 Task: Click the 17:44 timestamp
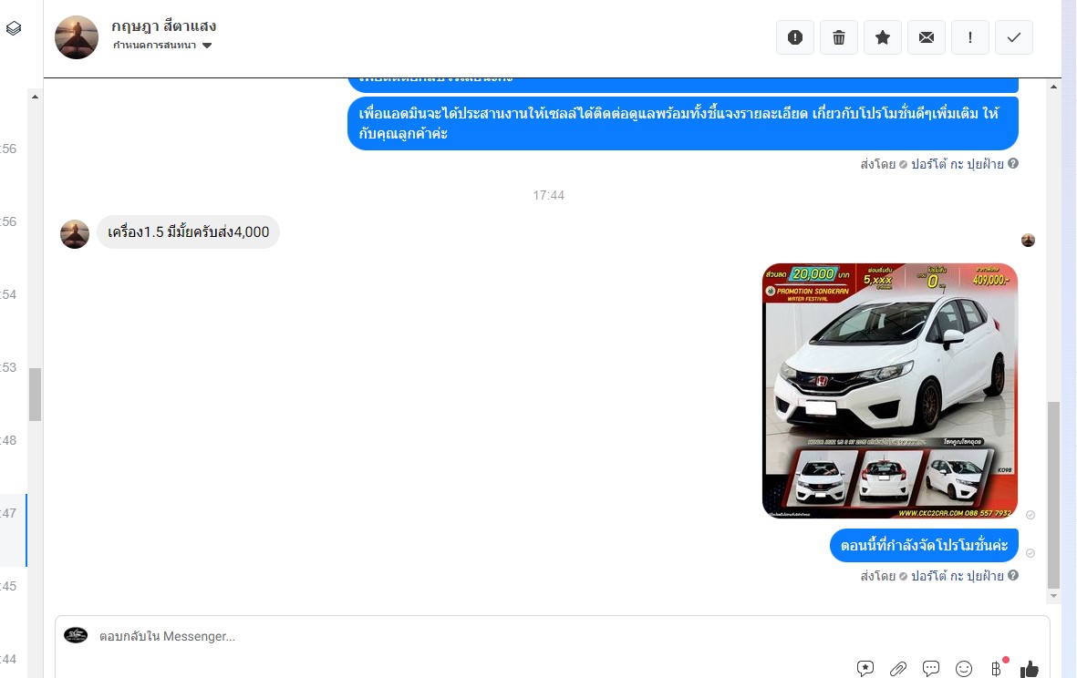[x=548, y=196]
